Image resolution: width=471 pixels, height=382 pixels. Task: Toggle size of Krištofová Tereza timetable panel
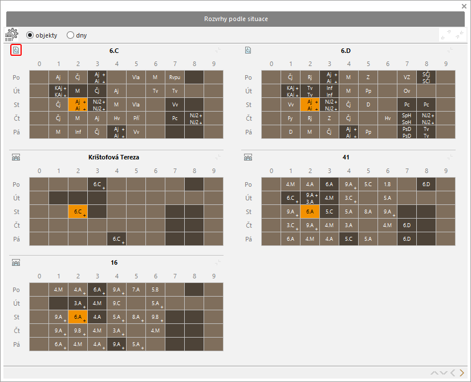pos(218,157)
